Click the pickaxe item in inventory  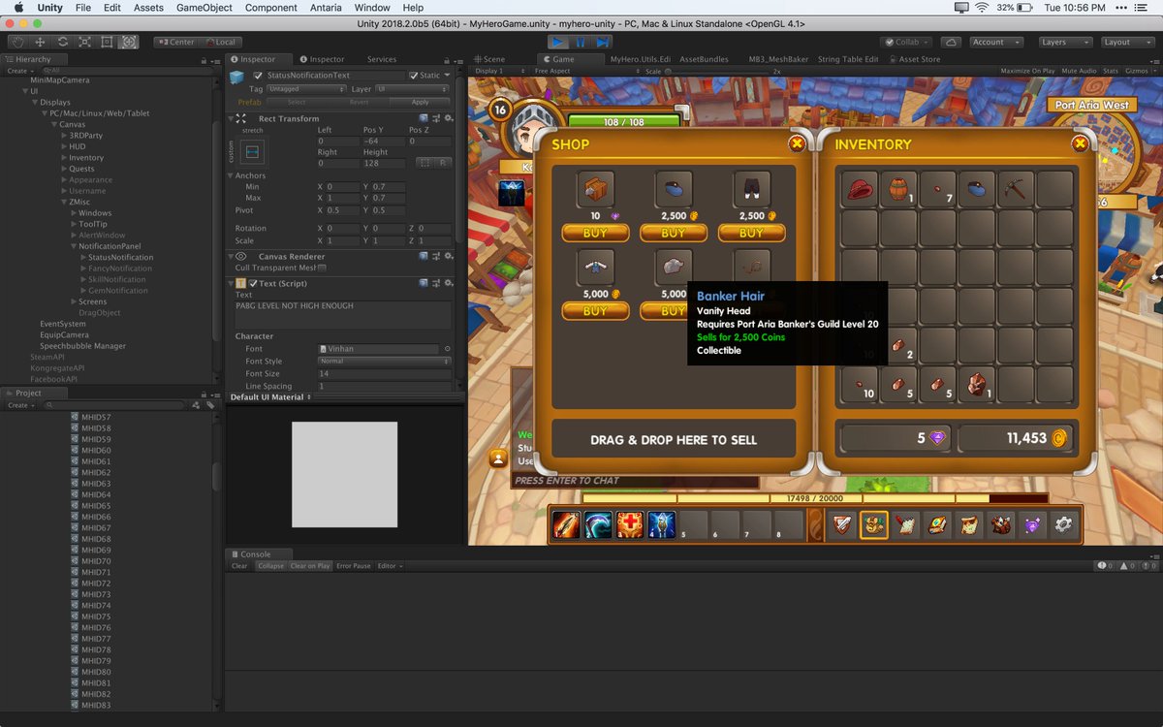pyautogui.click(x=1016, y=189)
